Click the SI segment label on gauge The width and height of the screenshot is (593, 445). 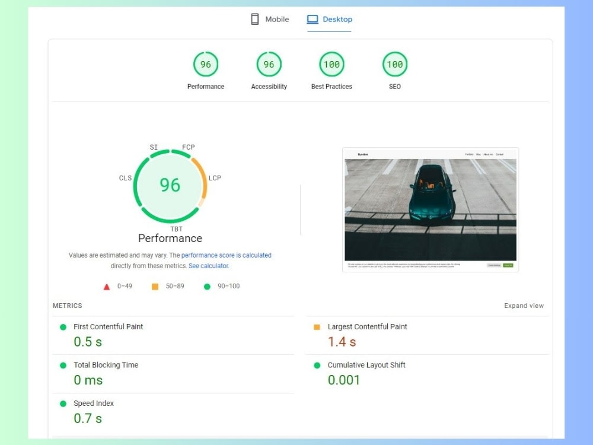[154, 147]
